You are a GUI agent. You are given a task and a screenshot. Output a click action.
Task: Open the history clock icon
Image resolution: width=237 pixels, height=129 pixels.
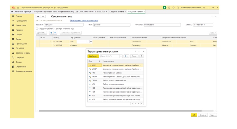[x=169, y=7]
